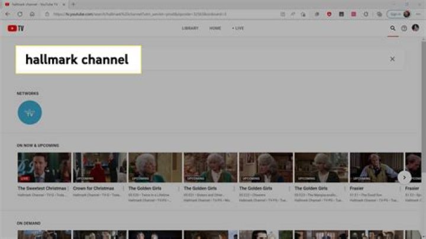Open the first Frasier upcoming thumbnail

(376, 167)
